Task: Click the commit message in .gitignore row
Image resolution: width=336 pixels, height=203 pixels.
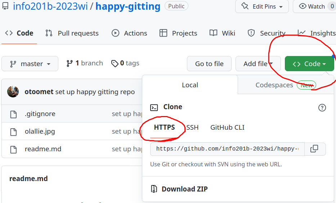Action: point(127,114)
